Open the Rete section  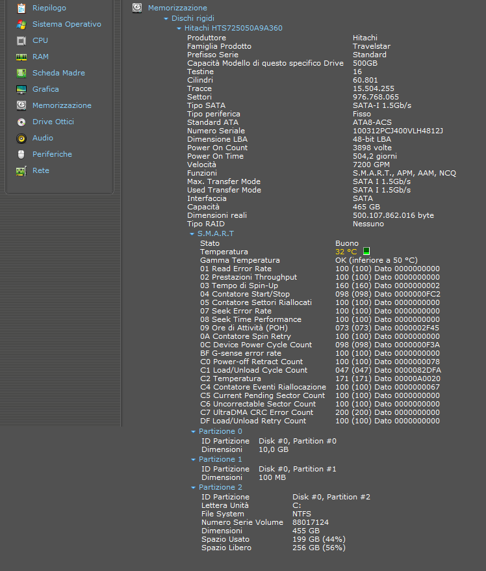(x=41, y=170)
